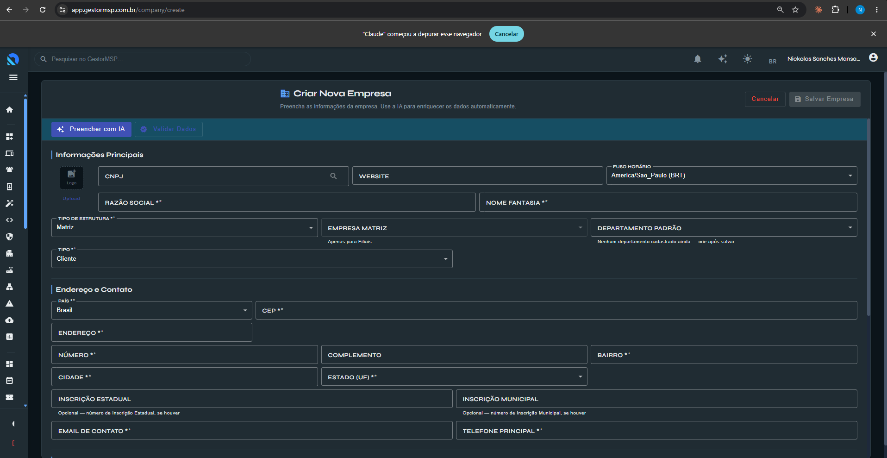Open the Claude extension icon in Chrome
The width and height of the screenshot is (887, 458).
click(818, 10)
